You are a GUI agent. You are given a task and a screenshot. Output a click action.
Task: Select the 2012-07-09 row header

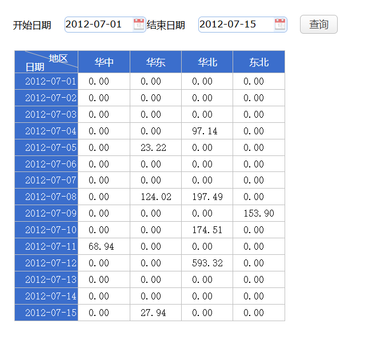point(46,213)
